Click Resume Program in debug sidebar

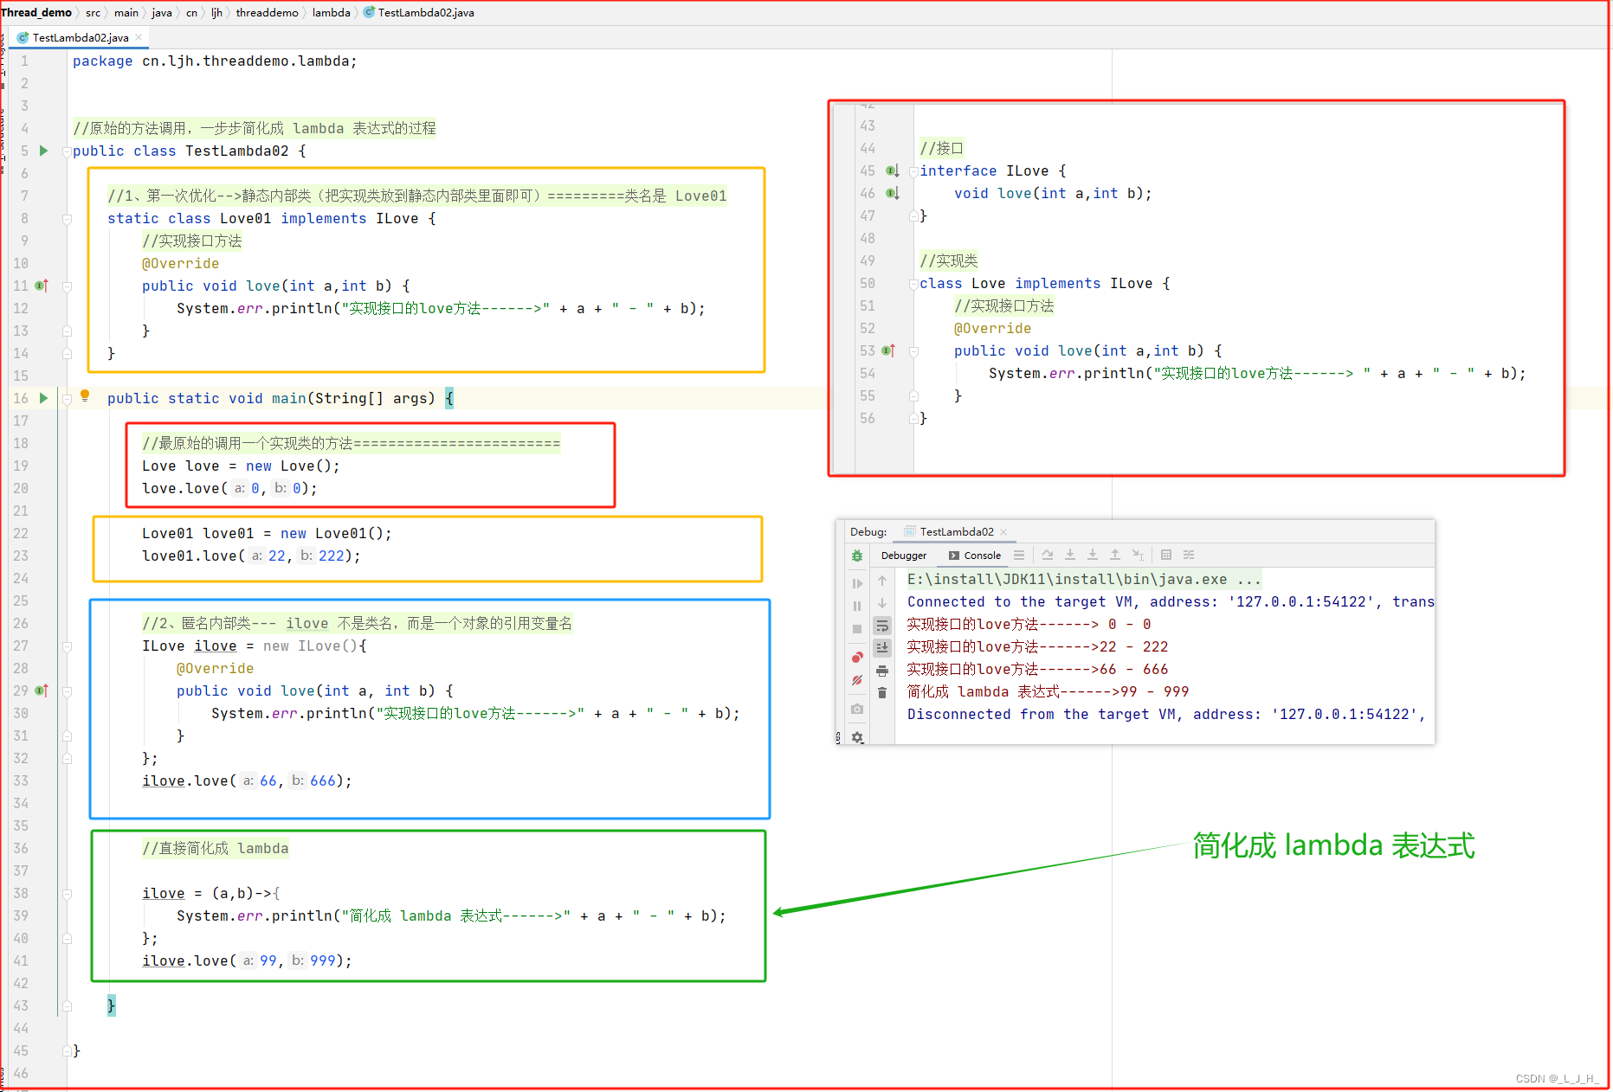857,583
